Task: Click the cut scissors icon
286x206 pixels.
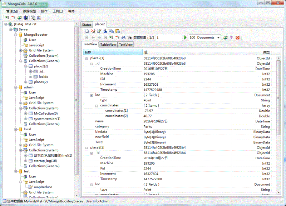Action: point(105,31)
